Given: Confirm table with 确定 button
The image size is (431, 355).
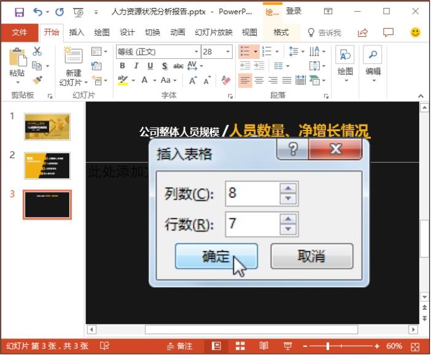Looking at the screenshot, I should pyautogui.click(x=215, y=256).
